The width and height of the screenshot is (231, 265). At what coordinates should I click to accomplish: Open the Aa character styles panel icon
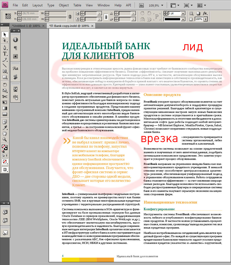15,68
